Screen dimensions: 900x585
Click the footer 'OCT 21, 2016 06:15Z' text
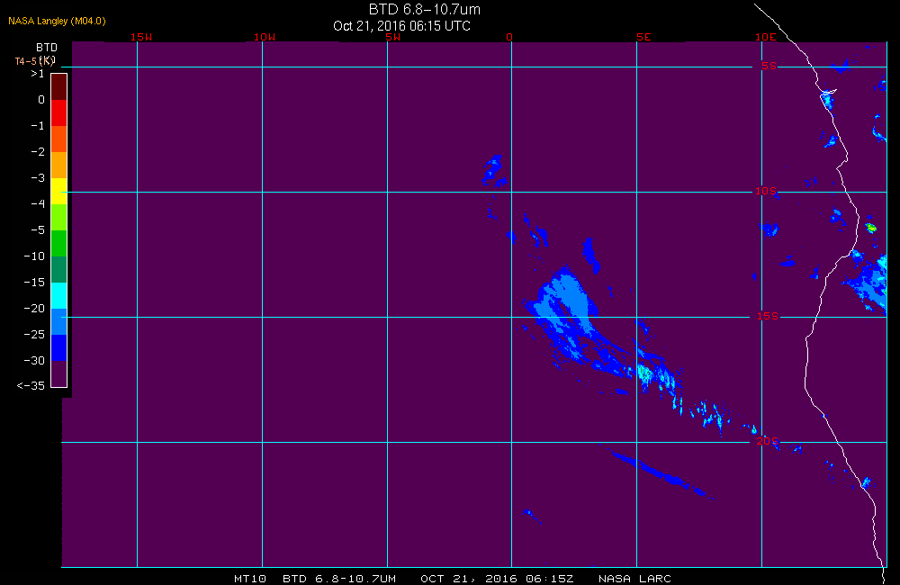pyautogui.click(x=497, y=579)
